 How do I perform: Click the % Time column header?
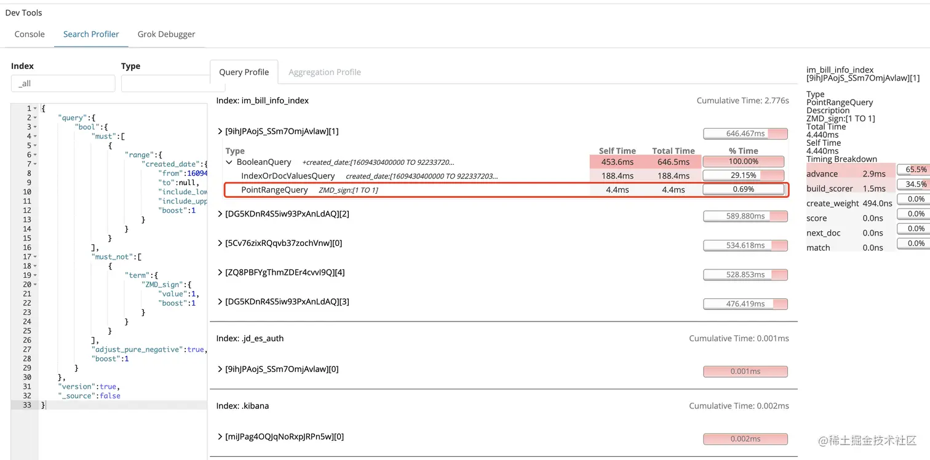tap(743, 151)
